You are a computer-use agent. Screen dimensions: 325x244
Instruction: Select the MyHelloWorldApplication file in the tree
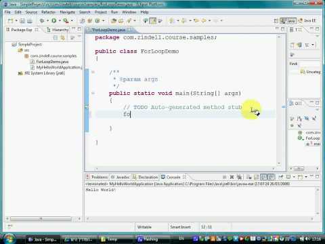click(56, 67)
